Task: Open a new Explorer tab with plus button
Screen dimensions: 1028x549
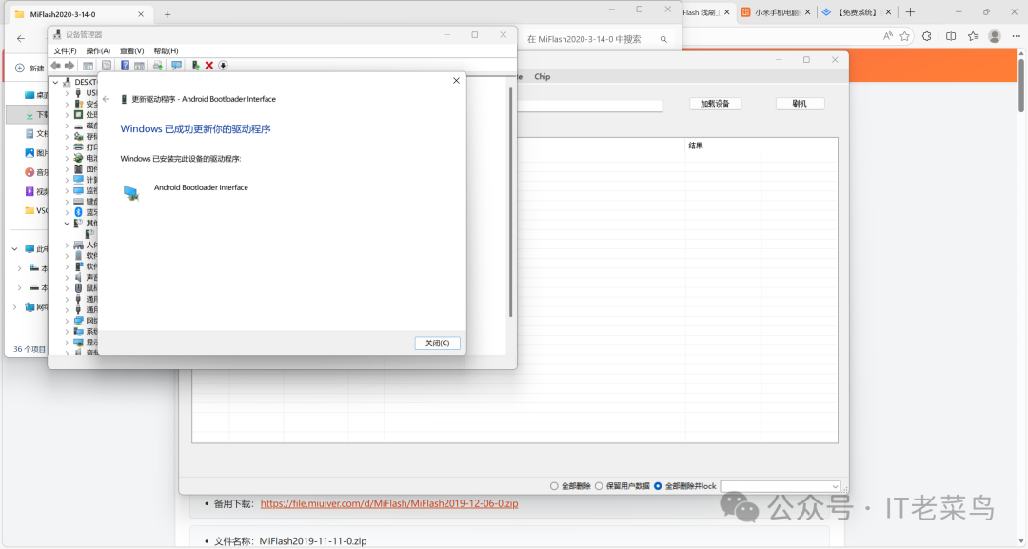Action: pos(168,14)
